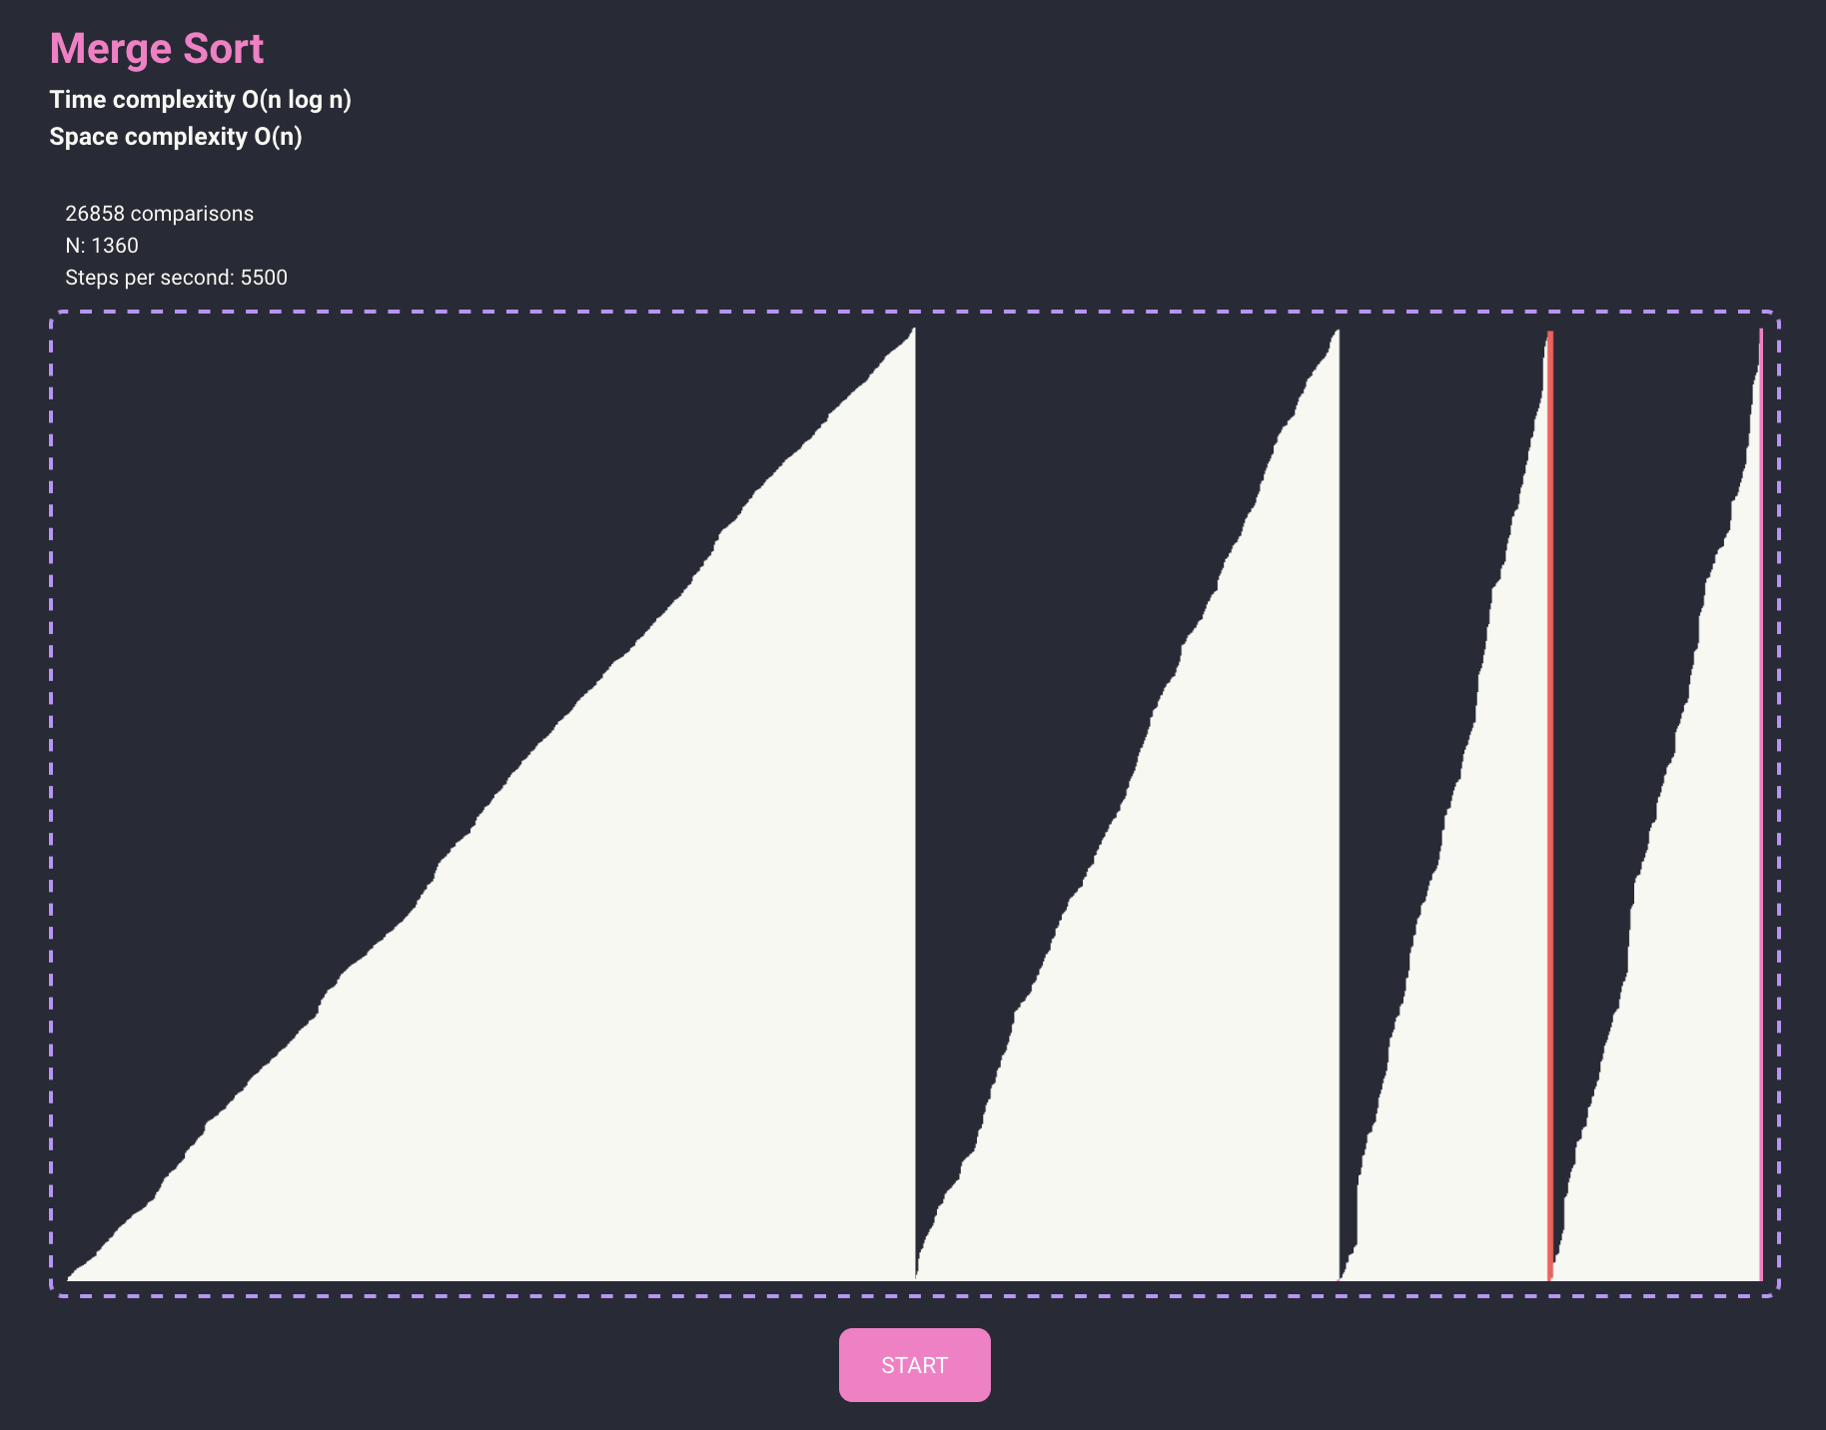
Task: Click the top-left corner of the dashed frame
Action: pyautogui.click(x=54, y=314)
